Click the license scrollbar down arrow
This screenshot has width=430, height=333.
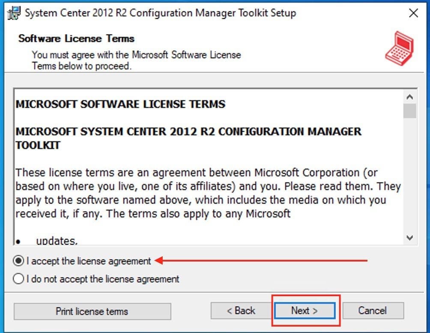(x=410, y=238)
